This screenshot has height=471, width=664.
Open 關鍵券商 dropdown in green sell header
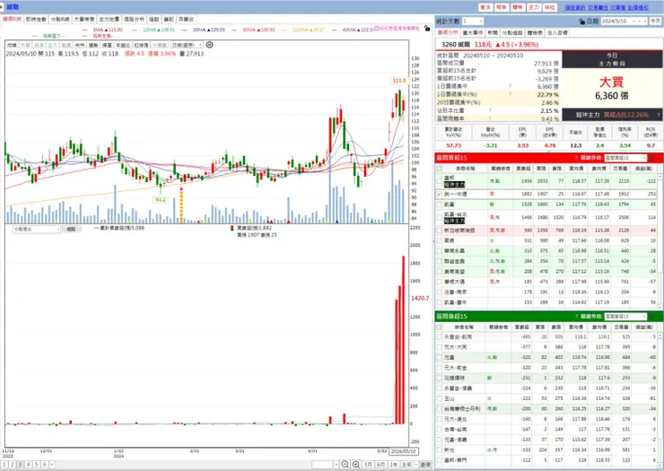(625, 317)
